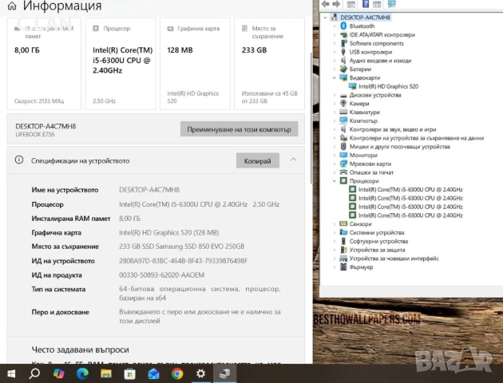Viewport: 503px width, 383px height.
Task: Select the last Intel Core i5-6300U processor entry
Action: tap(410, 215)
